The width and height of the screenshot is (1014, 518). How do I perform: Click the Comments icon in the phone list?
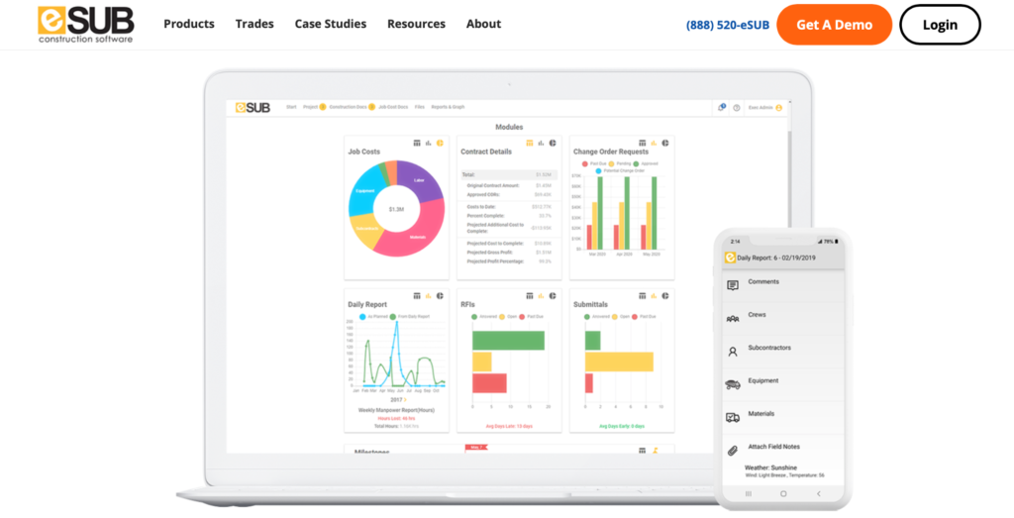coord(732,285)
